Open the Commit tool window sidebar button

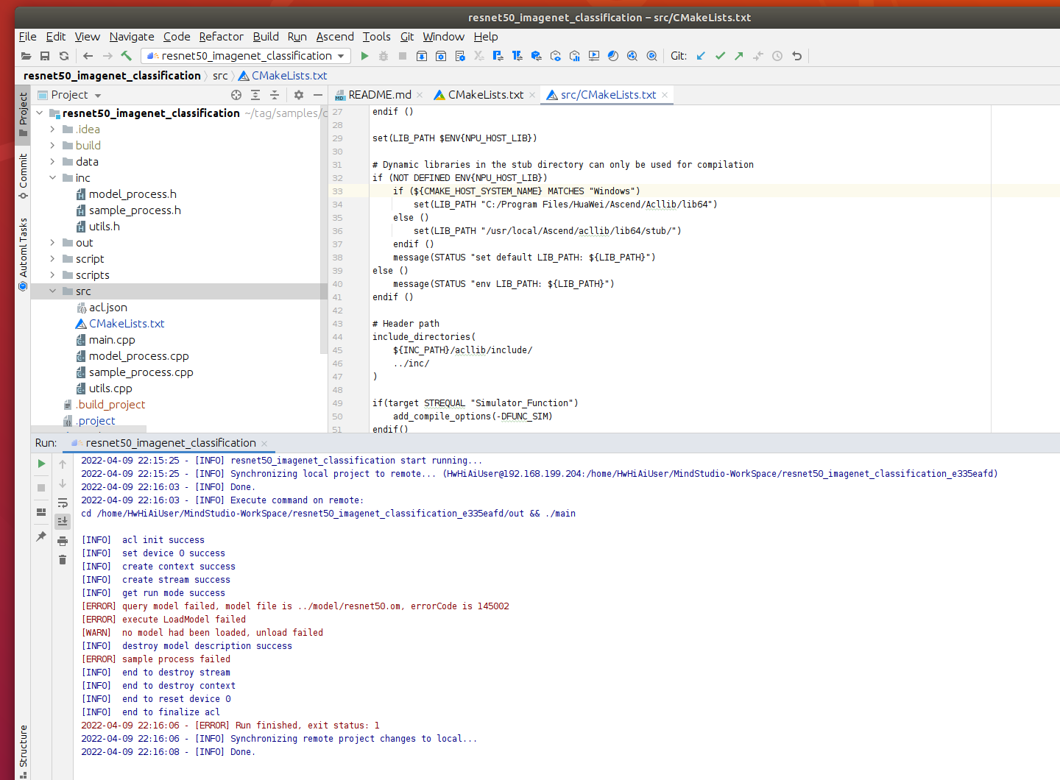click(x=23, y=175)
